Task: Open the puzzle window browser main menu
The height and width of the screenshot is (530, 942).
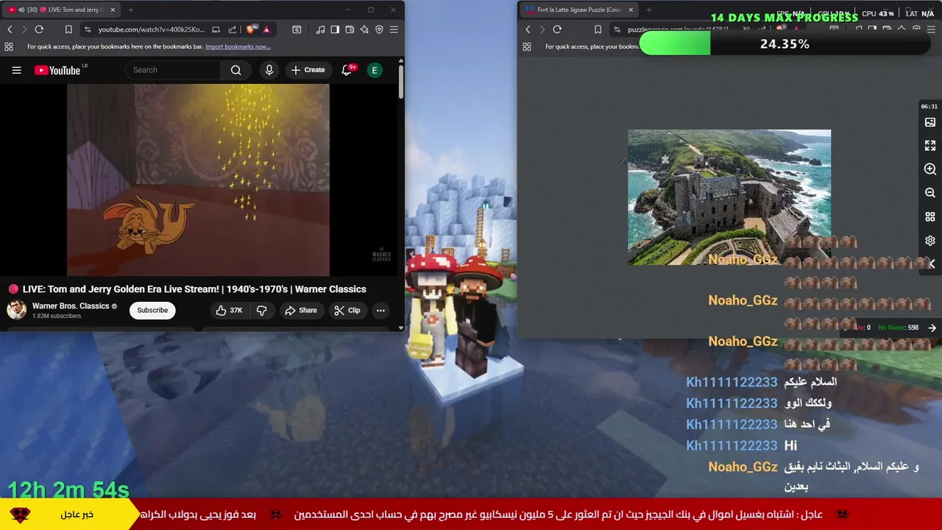Action: 931,29
